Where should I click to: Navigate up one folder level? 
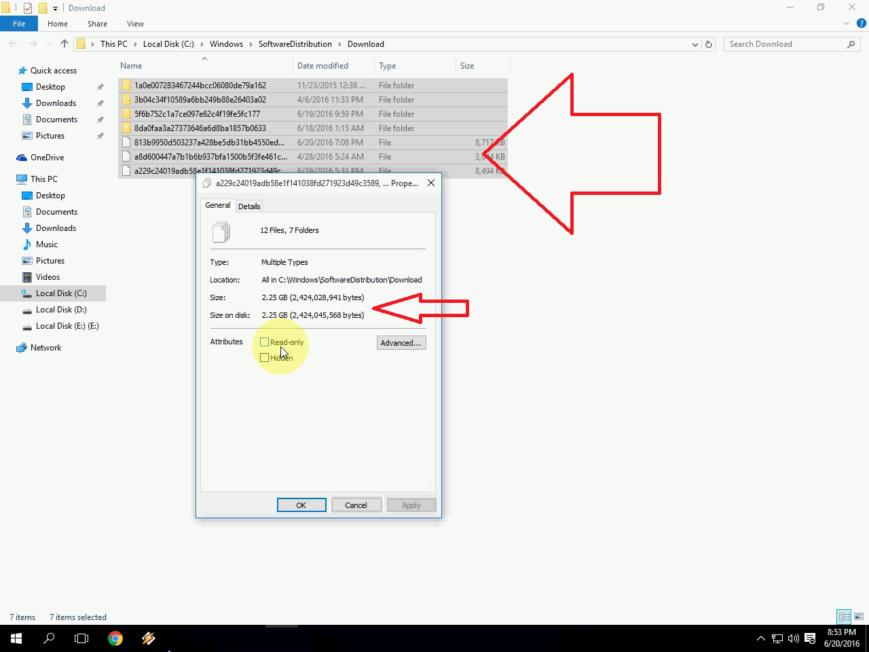[64, 43]
